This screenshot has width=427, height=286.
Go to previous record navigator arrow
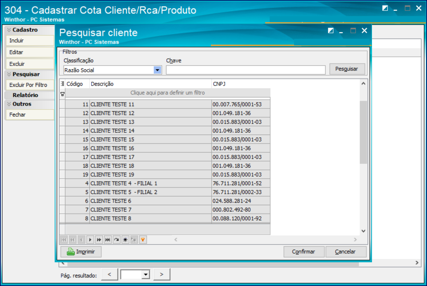coord(81,240)
